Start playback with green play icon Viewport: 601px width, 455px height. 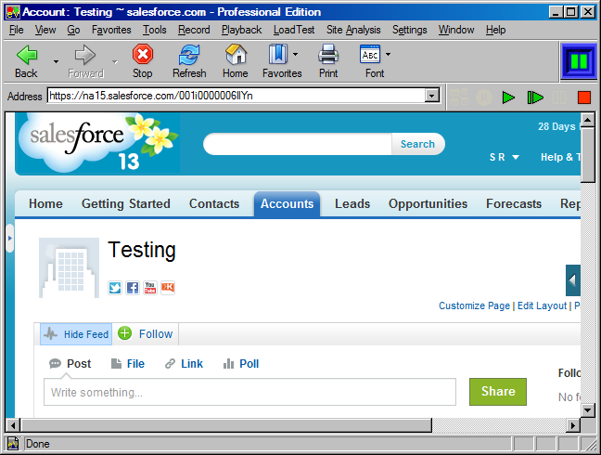coord(508,97)
